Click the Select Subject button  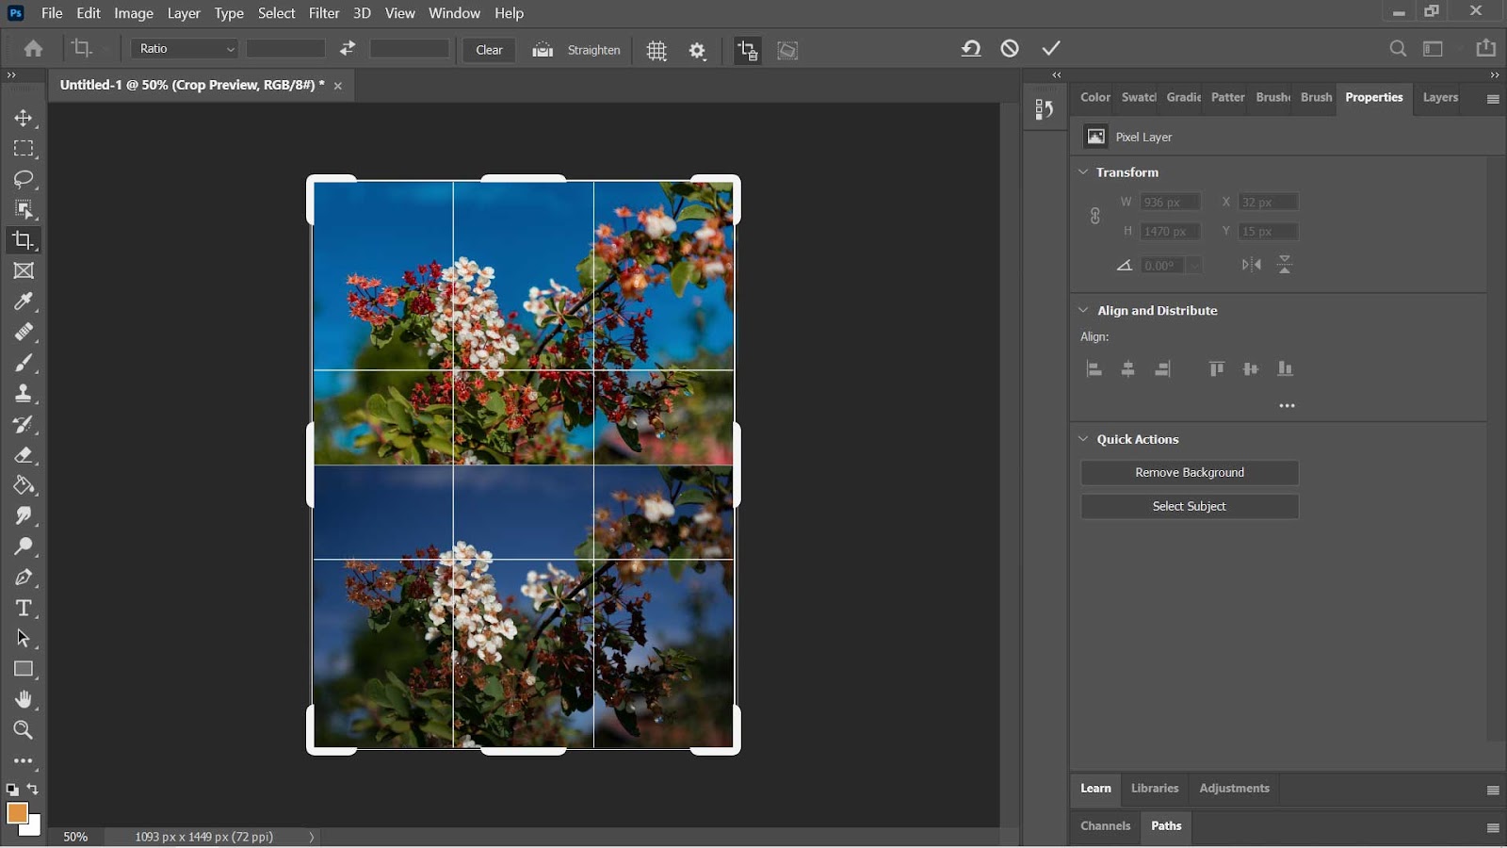(1189, 506)
